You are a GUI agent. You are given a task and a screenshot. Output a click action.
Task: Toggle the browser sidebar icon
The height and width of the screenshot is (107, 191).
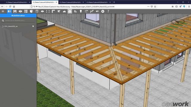point(176,7)
